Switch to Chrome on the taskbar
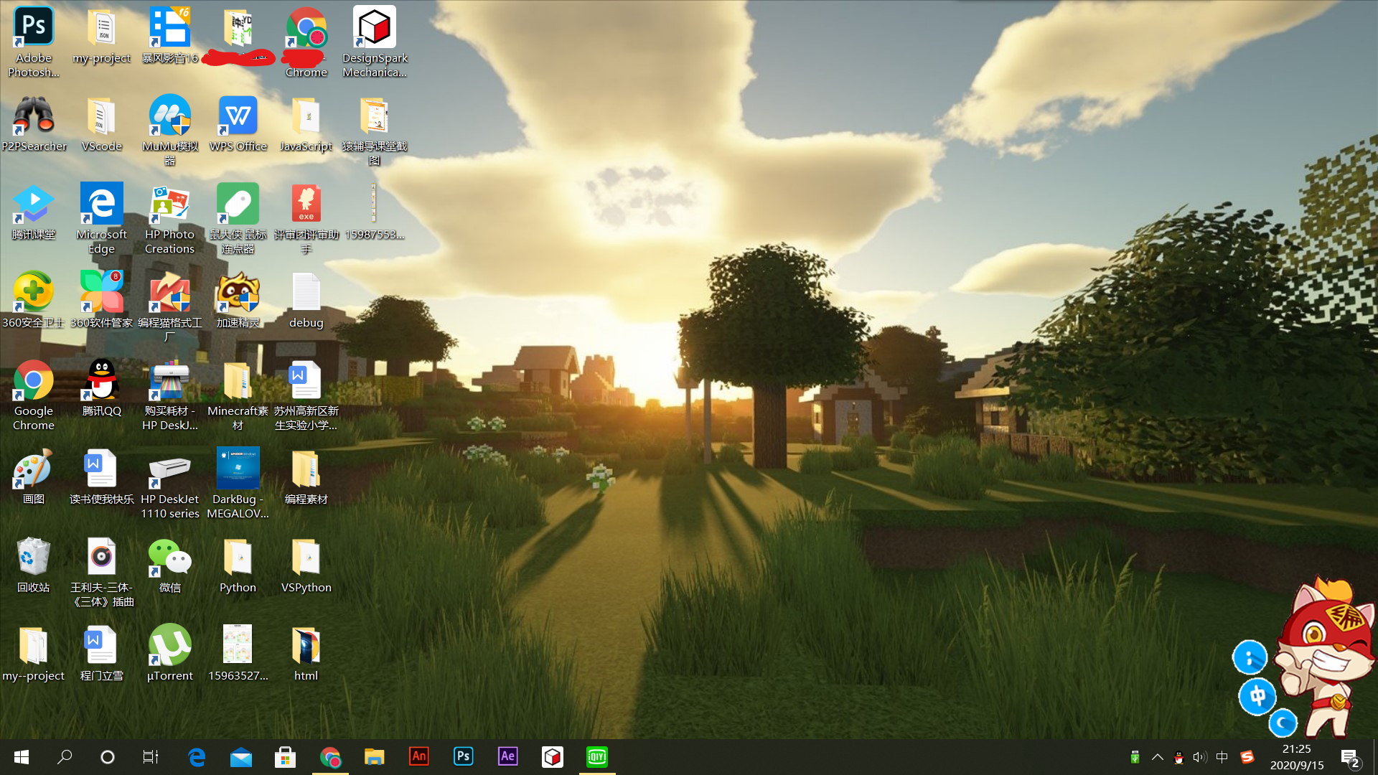This screenshot has width=1378, height=775. coord(330,757)
